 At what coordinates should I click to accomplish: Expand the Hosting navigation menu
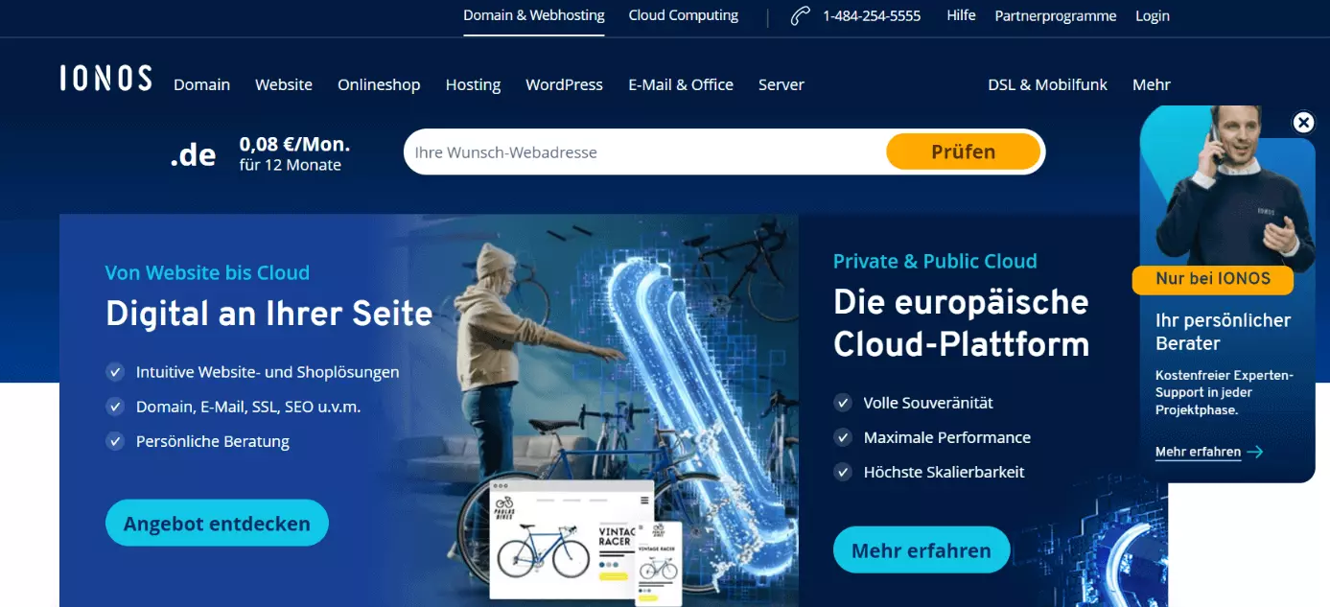tap(473, 84)
